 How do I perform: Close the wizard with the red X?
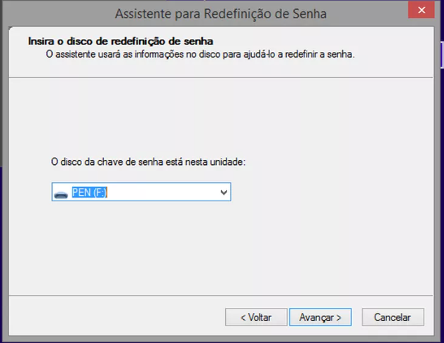point(421,11)
